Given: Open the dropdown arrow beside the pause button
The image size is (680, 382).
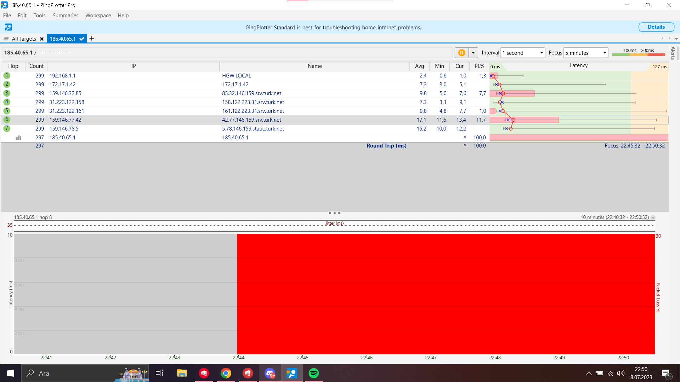Looking at the screenshot, I should 473,53.
